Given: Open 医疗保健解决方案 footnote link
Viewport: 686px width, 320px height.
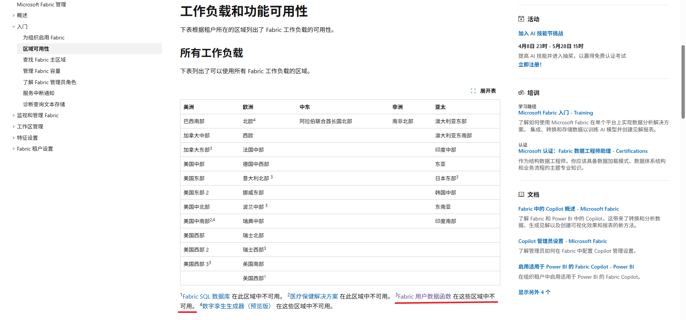Looking at the screenshot, I should pos(314,296).
